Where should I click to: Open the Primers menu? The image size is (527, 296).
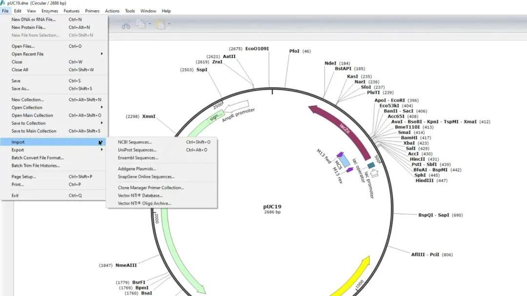coord(92,11)
